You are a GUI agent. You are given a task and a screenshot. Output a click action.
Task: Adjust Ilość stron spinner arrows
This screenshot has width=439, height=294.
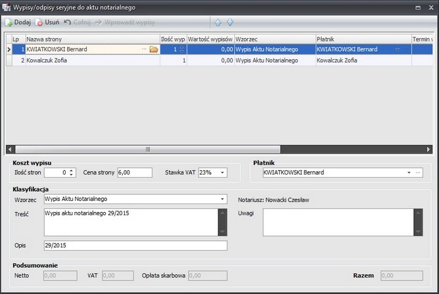tap(72, 173)
